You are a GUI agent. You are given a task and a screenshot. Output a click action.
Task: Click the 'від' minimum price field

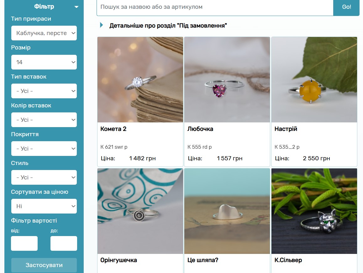(x=24, y=243)
